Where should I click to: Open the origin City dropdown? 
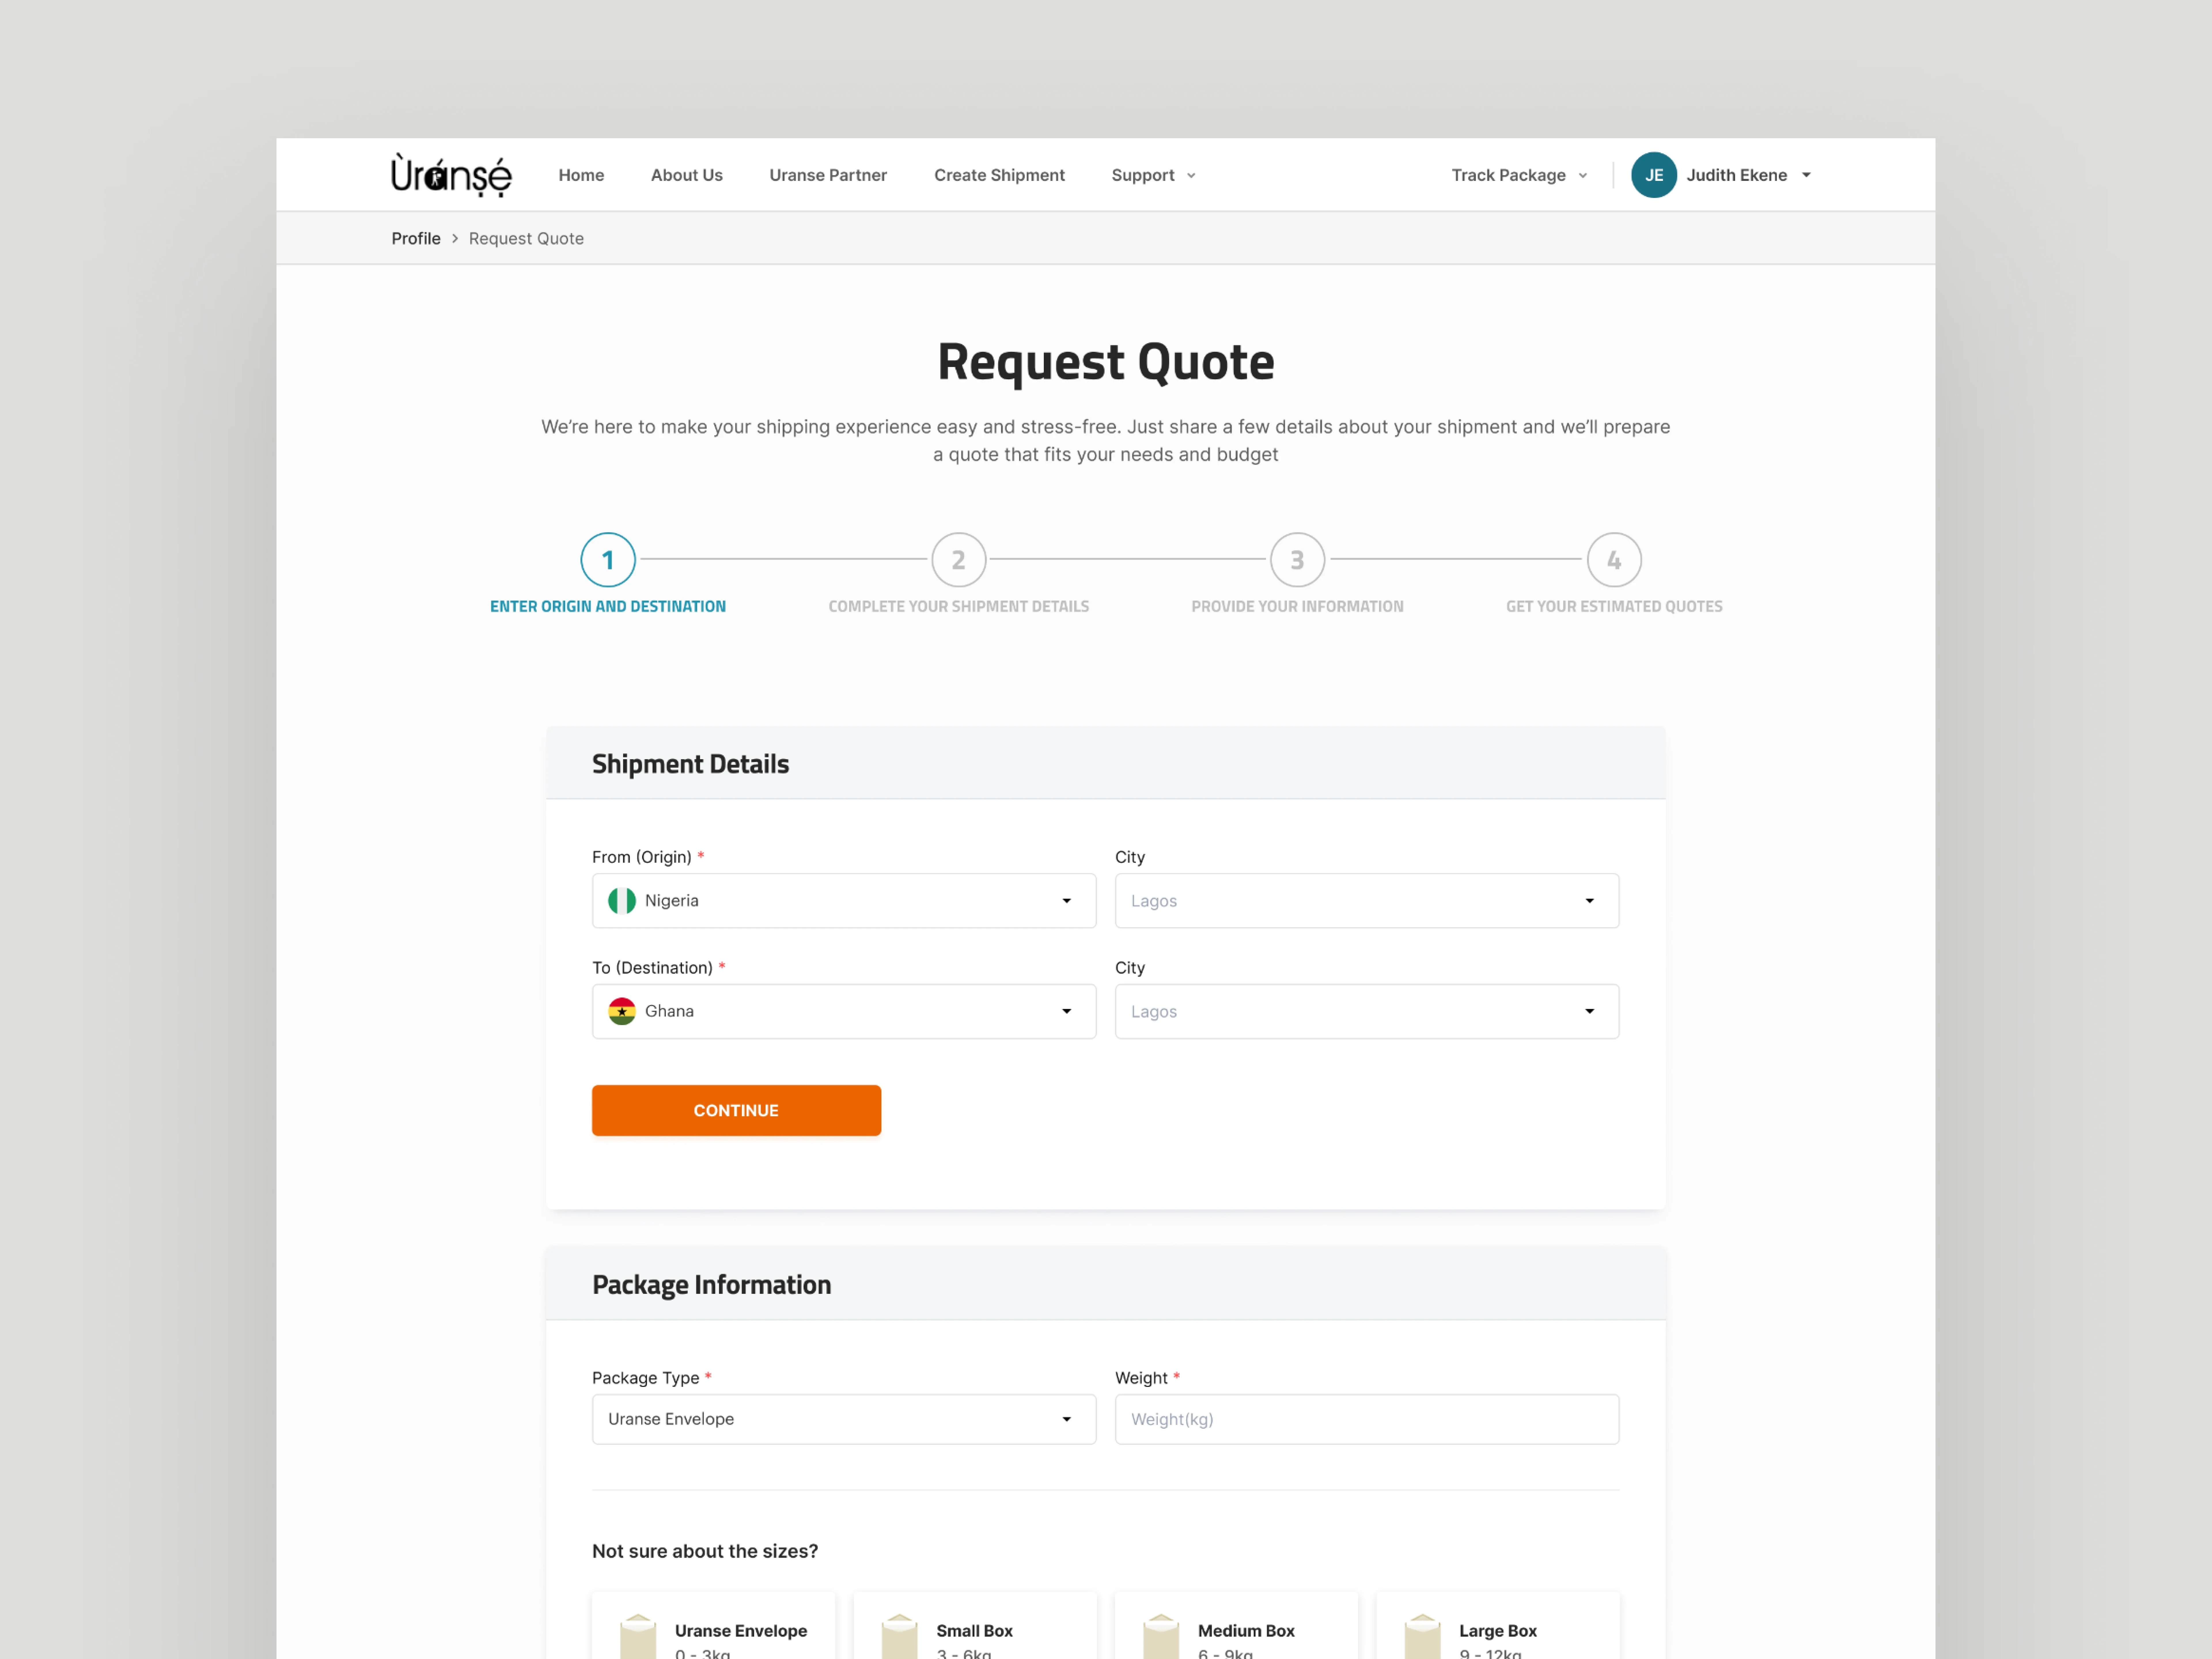coord(1367,901)
